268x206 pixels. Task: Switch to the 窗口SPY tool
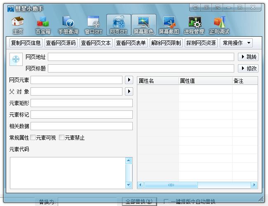(x=93, y=25)
